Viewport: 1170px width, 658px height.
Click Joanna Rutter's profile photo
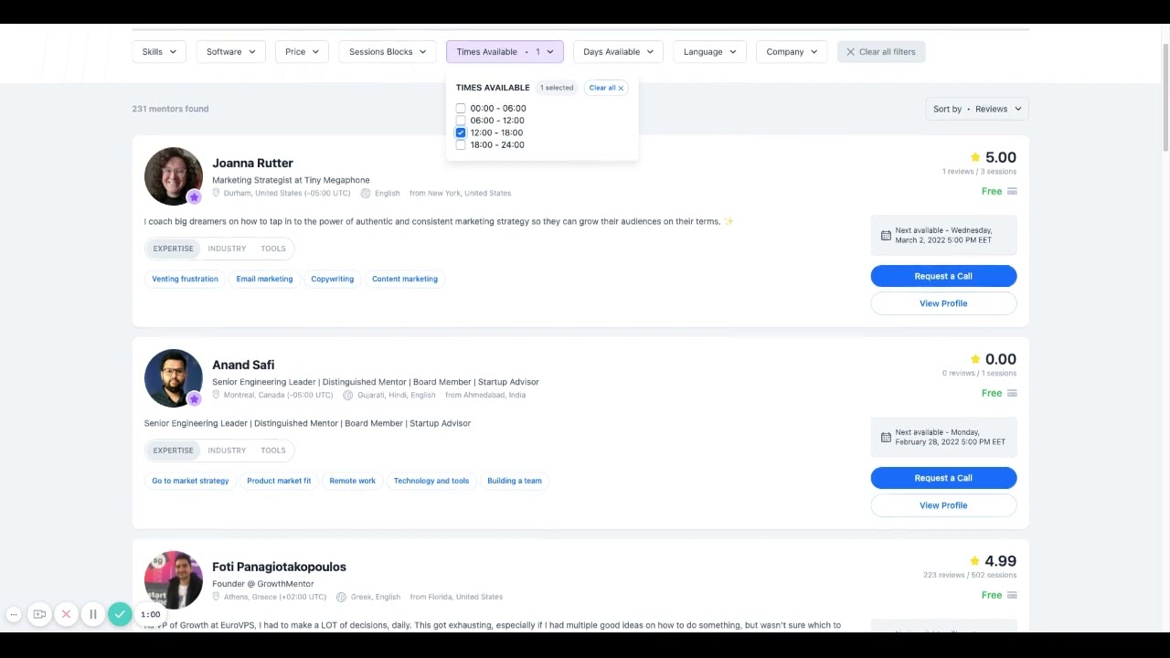[x=173, y=175]
